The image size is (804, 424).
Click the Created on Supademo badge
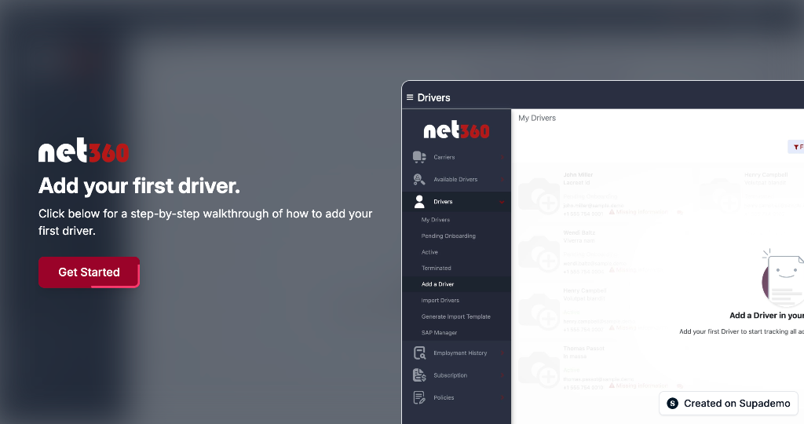coord(729,404)
